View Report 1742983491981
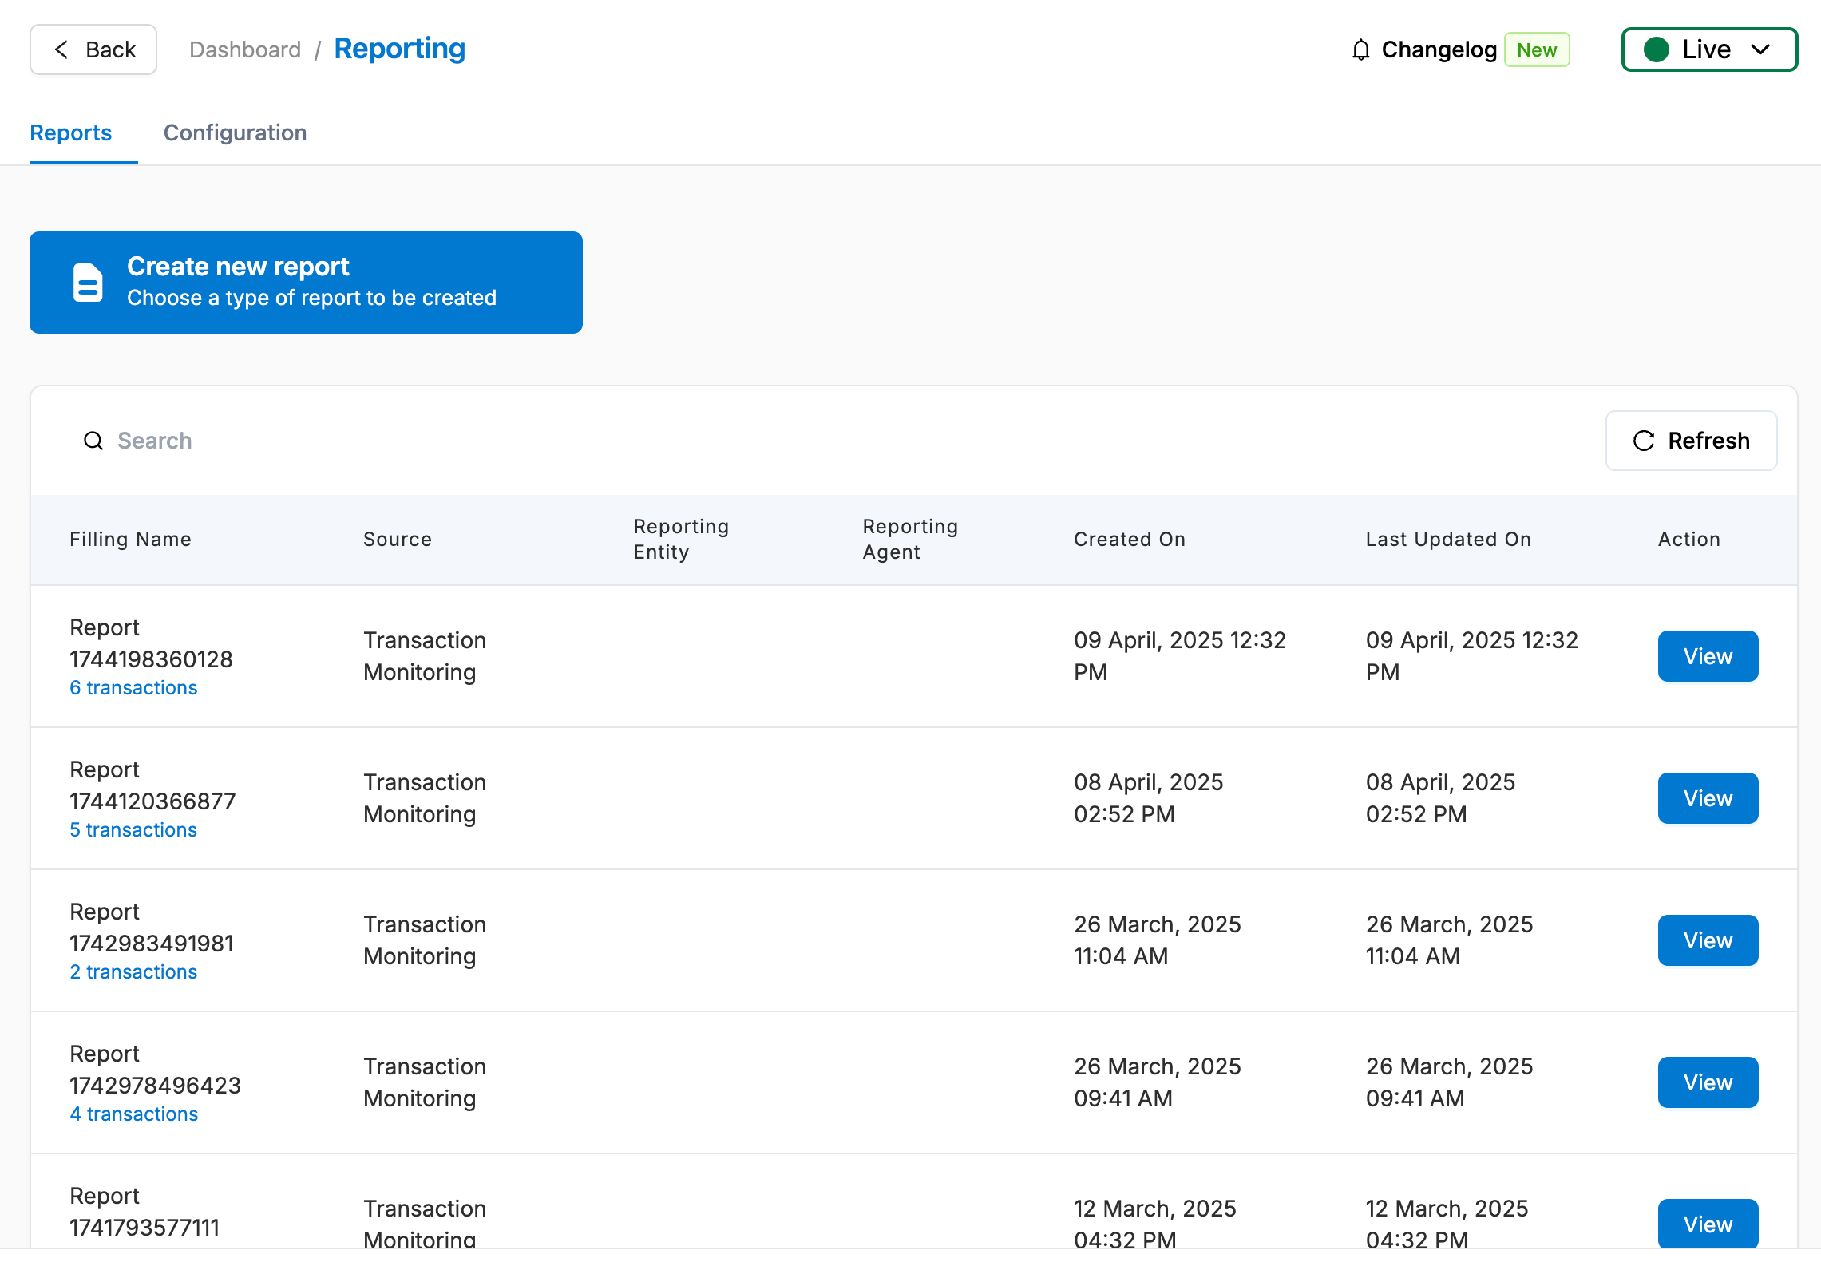Viewport: 1821px width, 1262px height. click(x=1708, y=940)
